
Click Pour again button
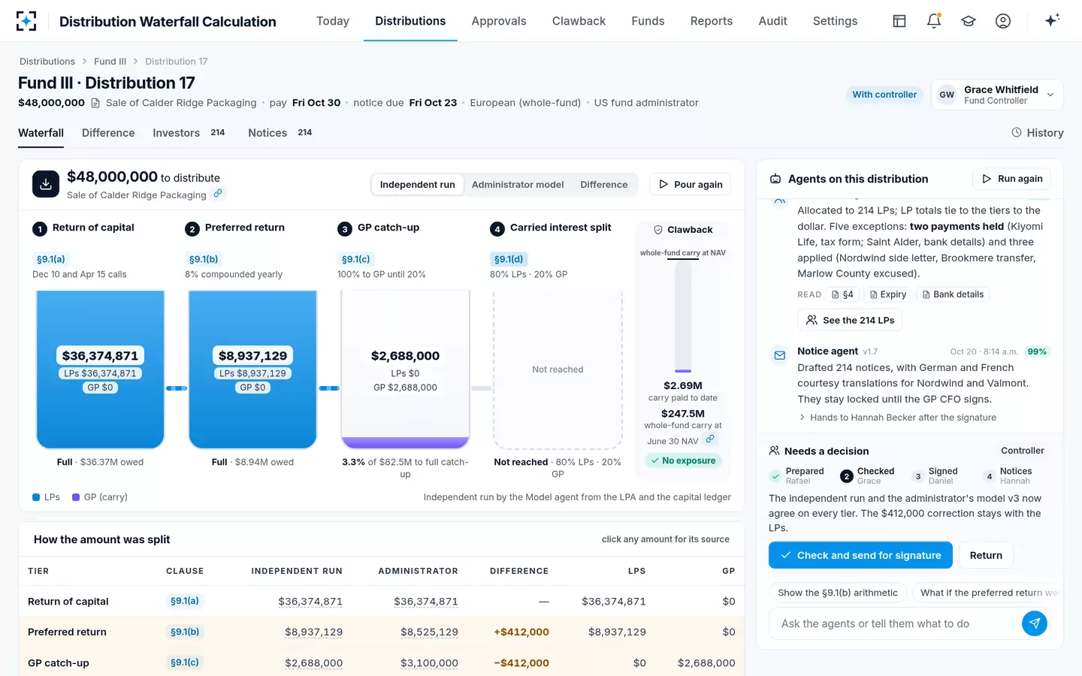tap(690, 185)
